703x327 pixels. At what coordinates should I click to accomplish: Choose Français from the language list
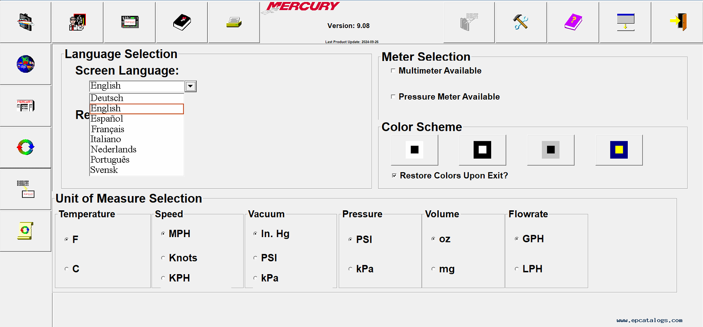pyautogui.click(x=107, y=129)
